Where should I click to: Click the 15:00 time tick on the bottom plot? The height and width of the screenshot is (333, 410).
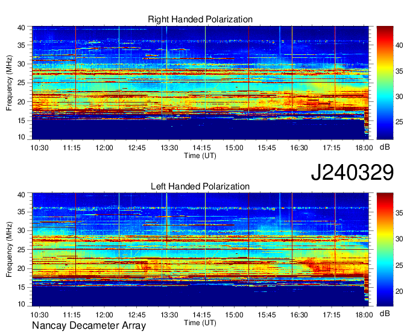click(234, 315)
